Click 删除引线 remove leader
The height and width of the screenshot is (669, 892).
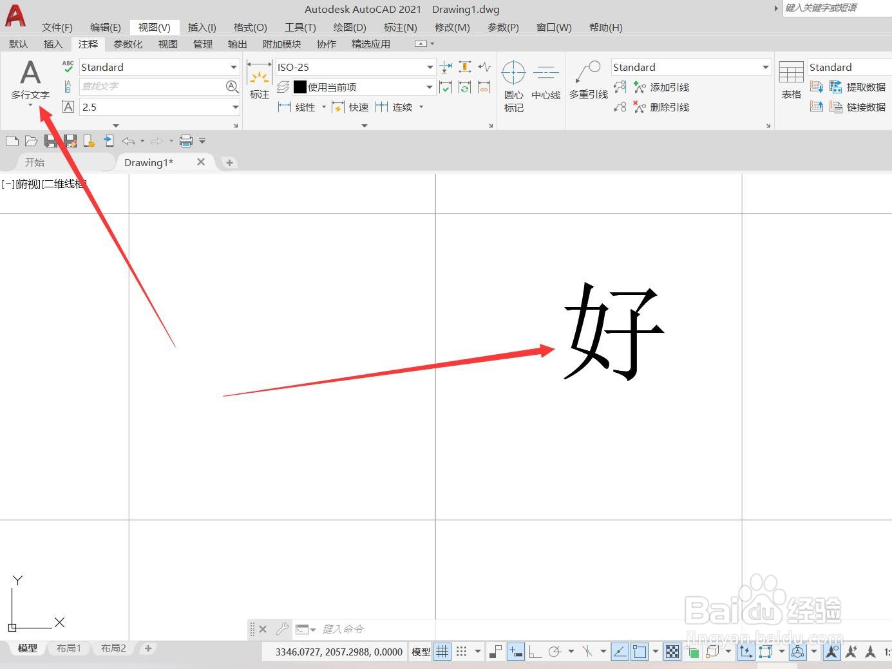click(661, 107)
